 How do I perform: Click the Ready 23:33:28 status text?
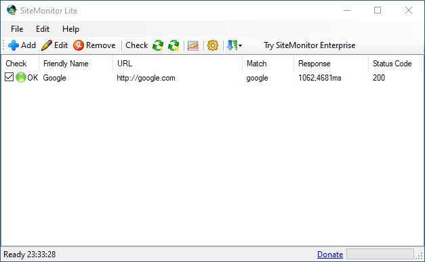point(30,255)
